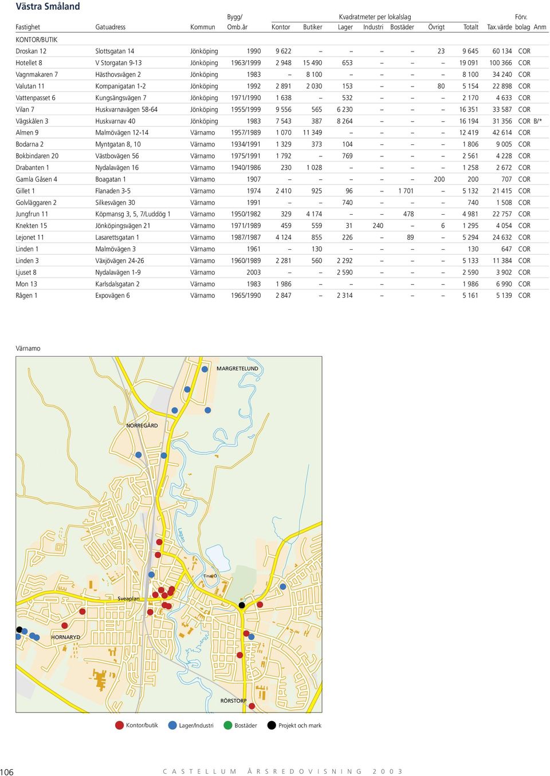Click the 'Värnamo' heading above the map
This screenshot has width=550, height=776.
(x=28, y=348)
